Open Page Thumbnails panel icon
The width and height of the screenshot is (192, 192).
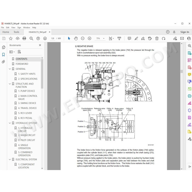pos(4,47)
